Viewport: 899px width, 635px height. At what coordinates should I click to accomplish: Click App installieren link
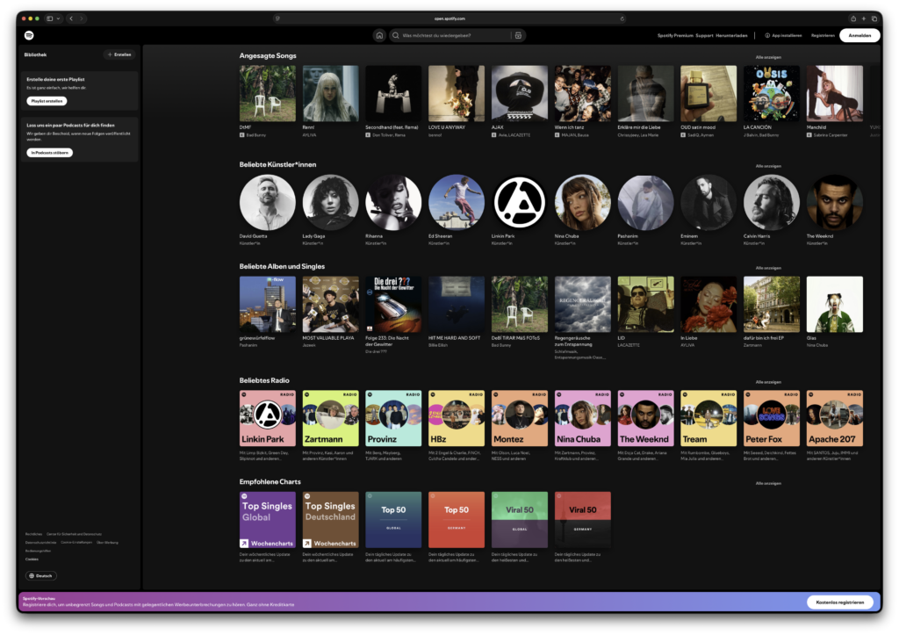click(783, 35)
